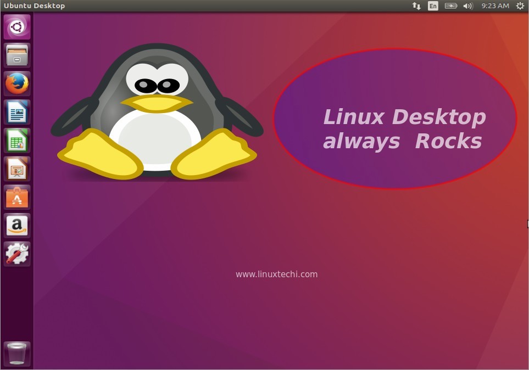Click the Ubuntu Desktop panel title
This screenshot has height=370, width=529.
(x=34, y=5)
